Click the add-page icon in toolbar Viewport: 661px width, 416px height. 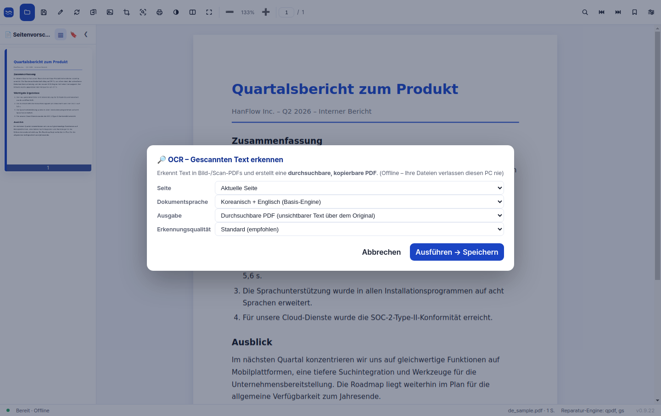coord(93,12)
